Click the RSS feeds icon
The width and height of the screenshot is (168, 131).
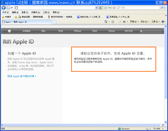[113, 22]
